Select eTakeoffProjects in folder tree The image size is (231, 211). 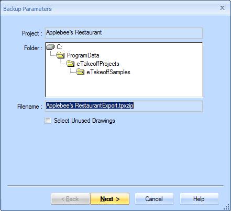[x=98, y=64]
